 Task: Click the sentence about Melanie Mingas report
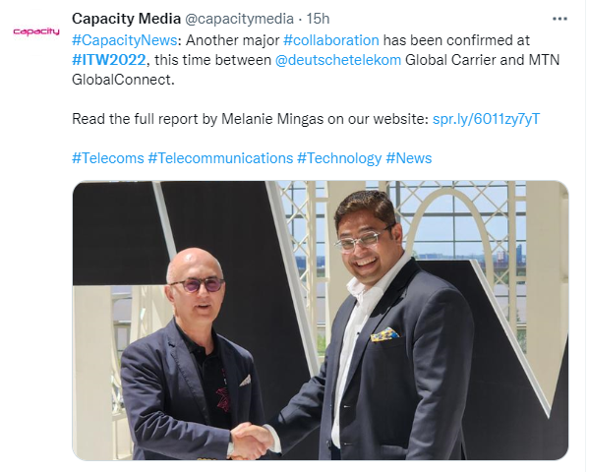(x=250, y=119)
